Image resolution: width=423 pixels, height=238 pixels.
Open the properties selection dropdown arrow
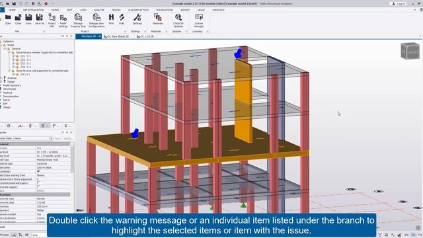click(51, 138)
